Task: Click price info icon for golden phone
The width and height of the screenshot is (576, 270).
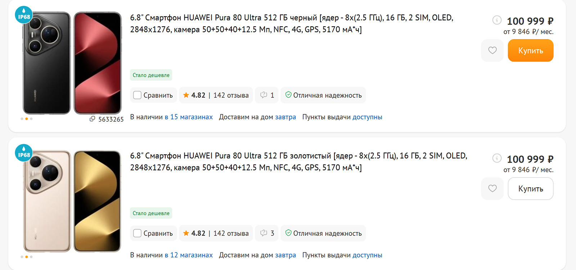Action: coord(497,159)
